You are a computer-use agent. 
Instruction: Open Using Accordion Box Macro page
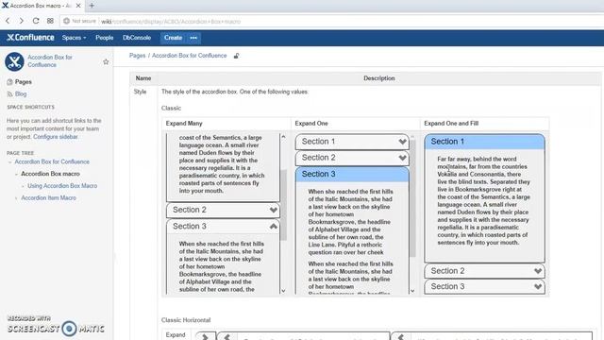[62, 185]
